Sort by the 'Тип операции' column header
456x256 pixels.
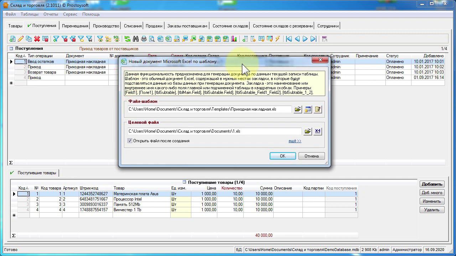(x=46, y=56)
